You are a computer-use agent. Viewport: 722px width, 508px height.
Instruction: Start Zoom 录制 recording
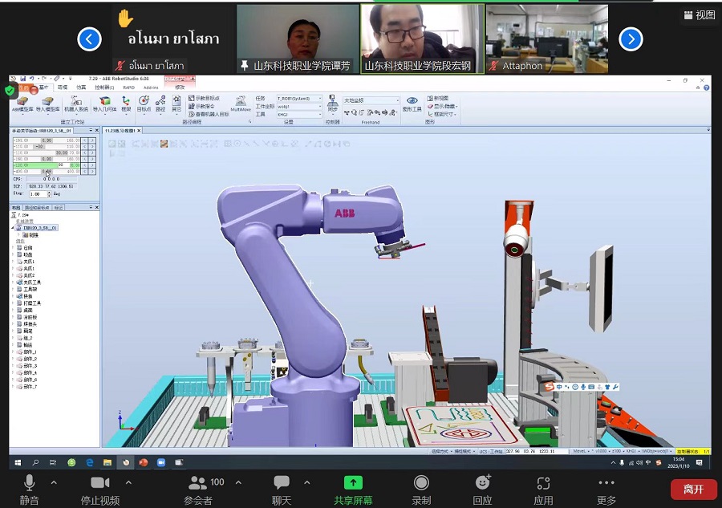point(421,490)
